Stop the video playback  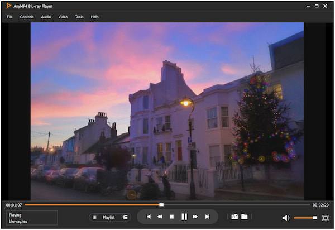(171, 217)
